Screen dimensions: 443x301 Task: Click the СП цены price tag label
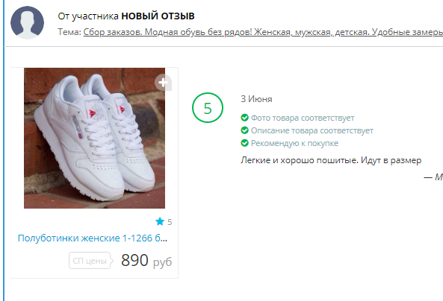pyautogui.click(x=91, y=261)
